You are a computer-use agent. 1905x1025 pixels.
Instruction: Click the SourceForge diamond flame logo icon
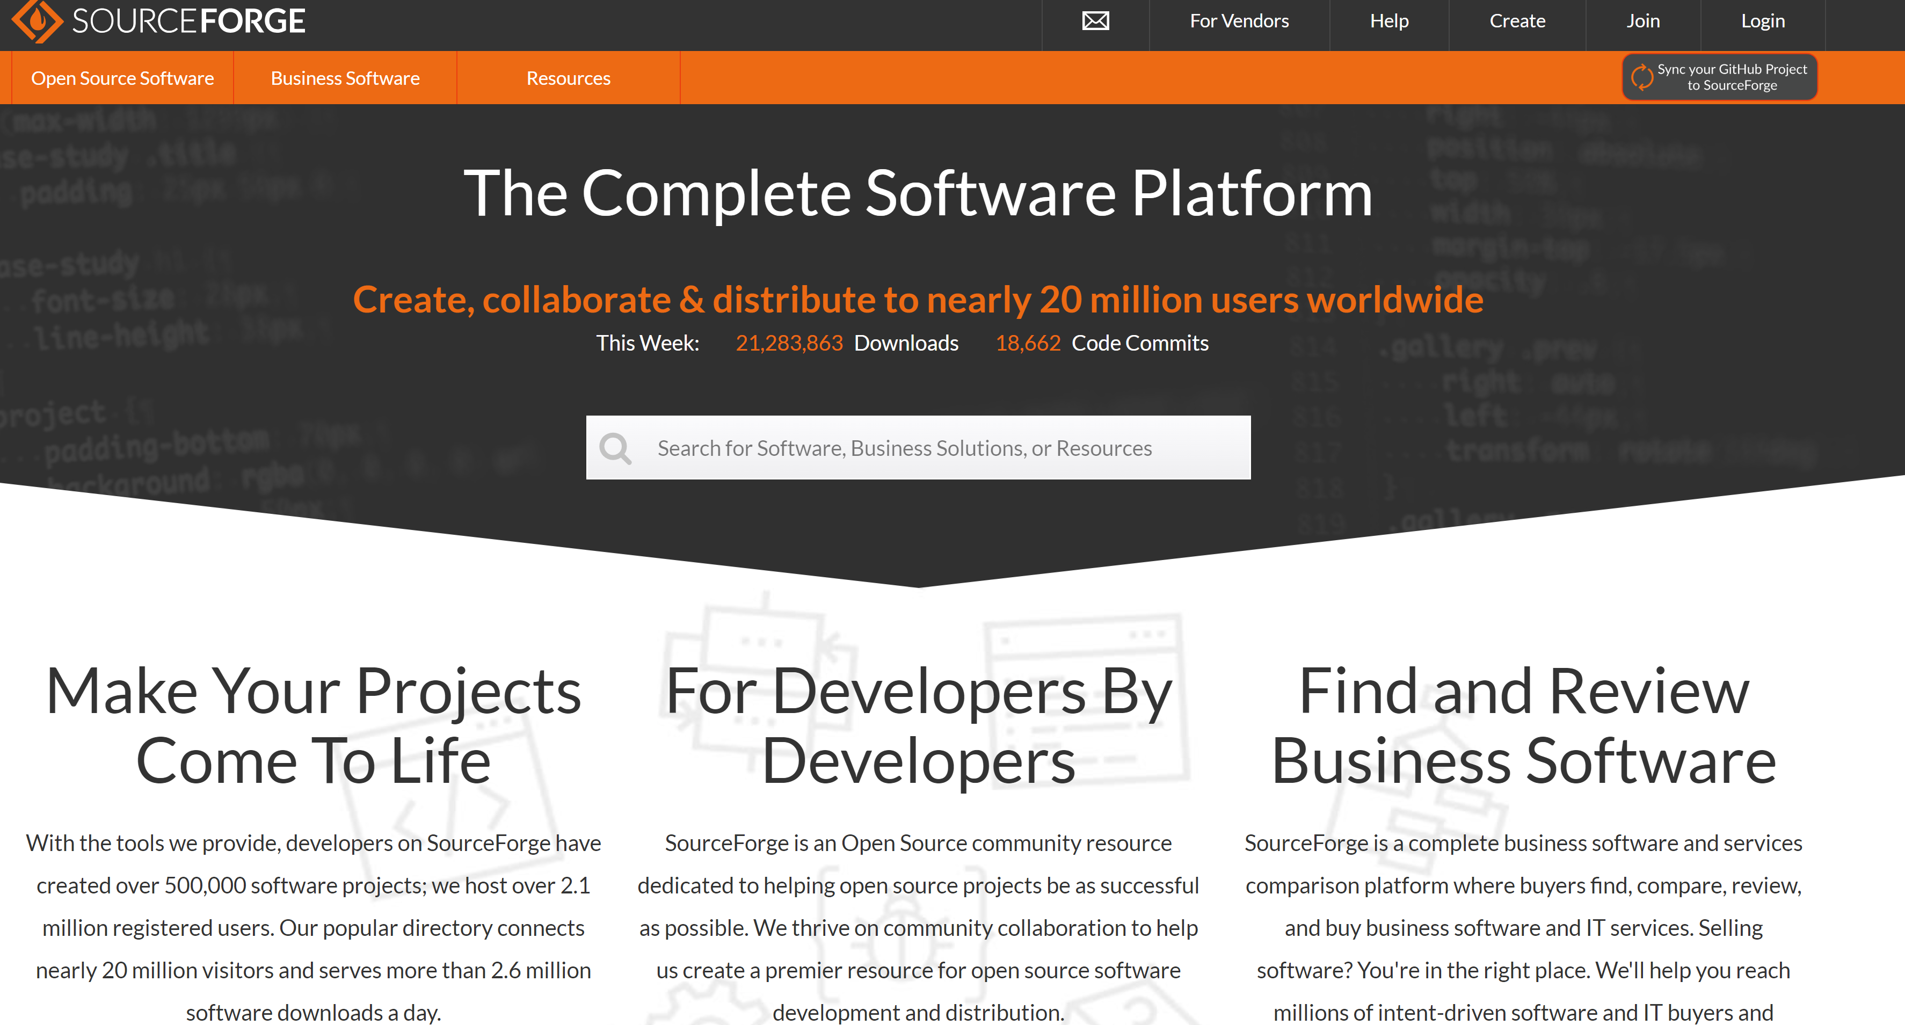(x=37, y=21)
